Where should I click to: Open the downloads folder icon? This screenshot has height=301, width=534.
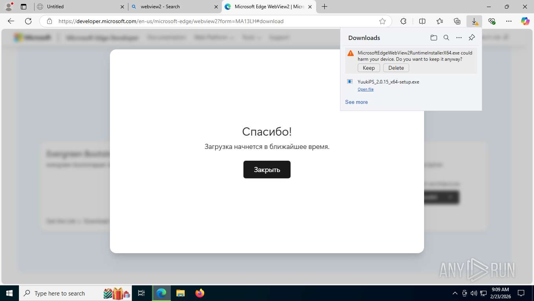pos(433,38)
